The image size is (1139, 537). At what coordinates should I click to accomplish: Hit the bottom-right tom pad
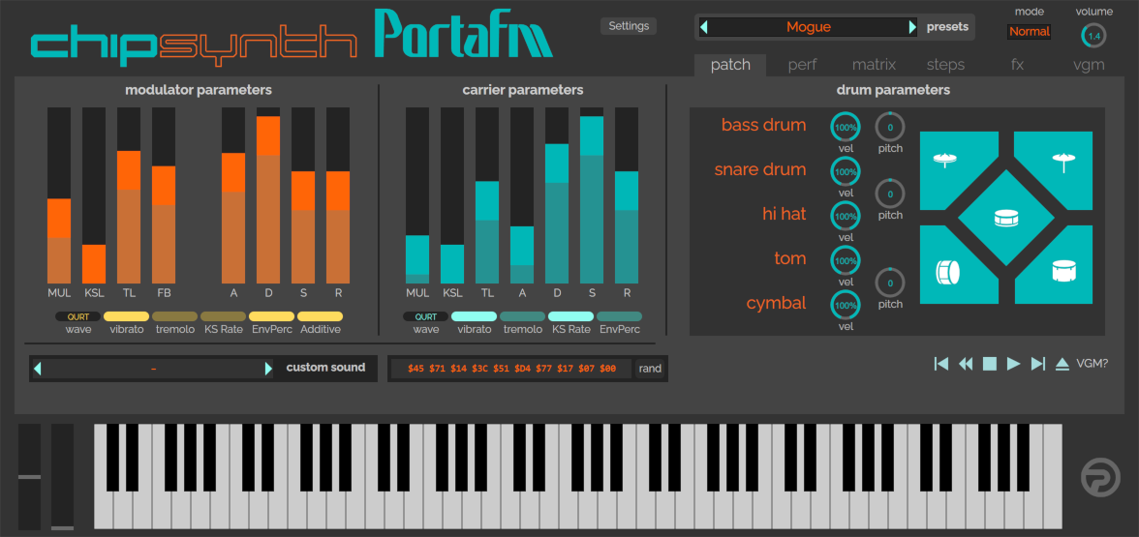[x=1063, y=272]
